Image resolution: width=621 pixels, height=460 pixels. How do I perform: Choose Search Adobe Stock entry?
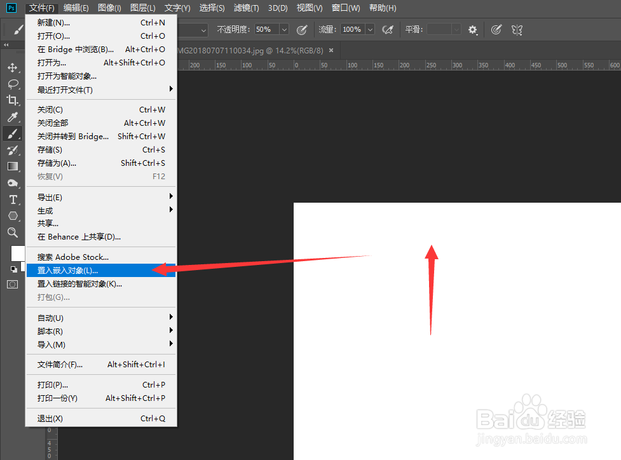(x=101, y=257)
